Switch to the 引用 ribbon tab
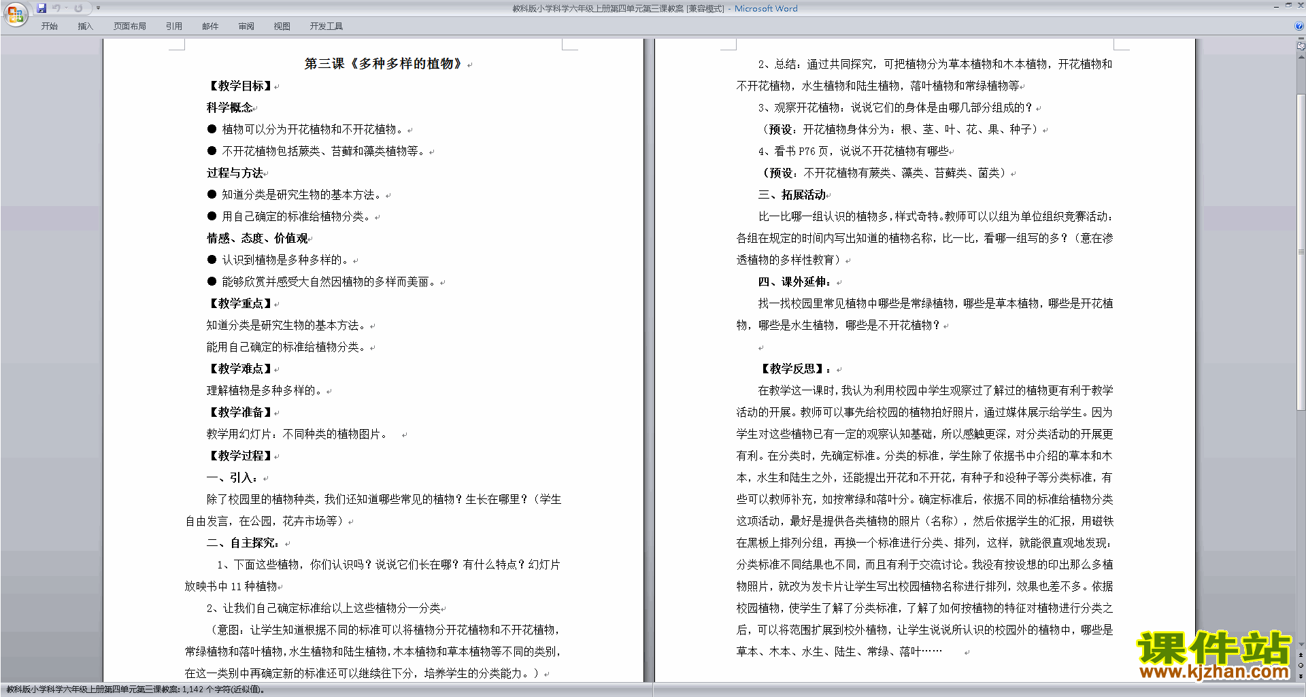The image size is (1306, 697). (x=174, y=27)
